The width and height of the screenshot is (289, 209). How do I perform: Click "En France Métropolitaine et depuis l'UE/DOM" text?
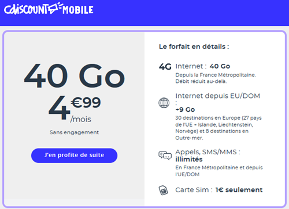(219, 171)
